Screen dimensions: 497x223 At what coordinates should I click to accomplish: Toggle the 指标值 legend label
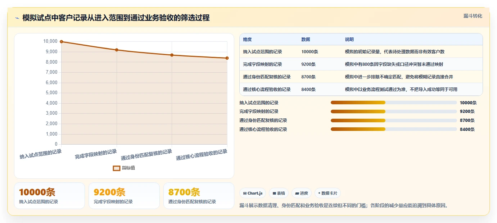pyautogui.click(x=128, y=168)
